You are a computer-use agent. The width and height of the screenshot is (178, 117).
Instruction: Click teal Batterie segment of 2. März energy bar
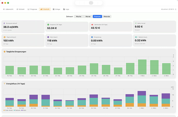click(x=154, y=100)
